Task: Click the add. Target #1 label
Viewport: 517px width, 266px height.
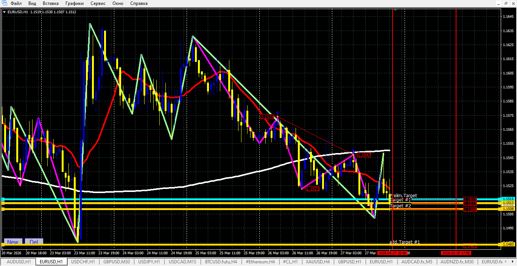Action: click(x=405, y=242)
